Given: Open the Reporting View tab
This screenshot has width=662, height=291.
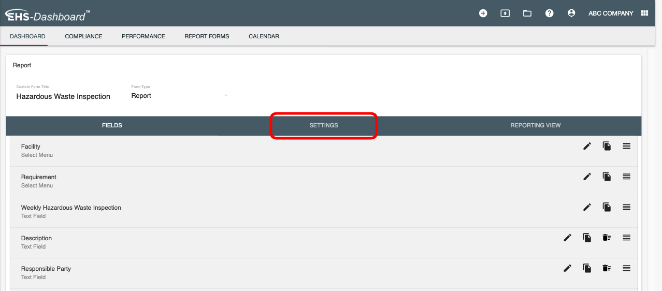Looking at the screenshot, I should tap(535, 125).
